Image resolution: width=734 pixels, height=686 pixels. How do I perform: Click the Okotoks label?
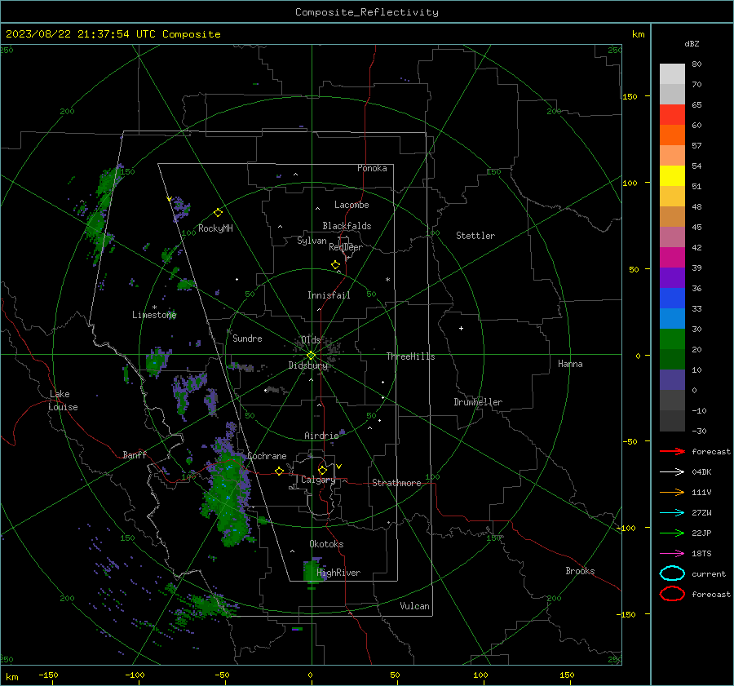click(x=326, y=543)
